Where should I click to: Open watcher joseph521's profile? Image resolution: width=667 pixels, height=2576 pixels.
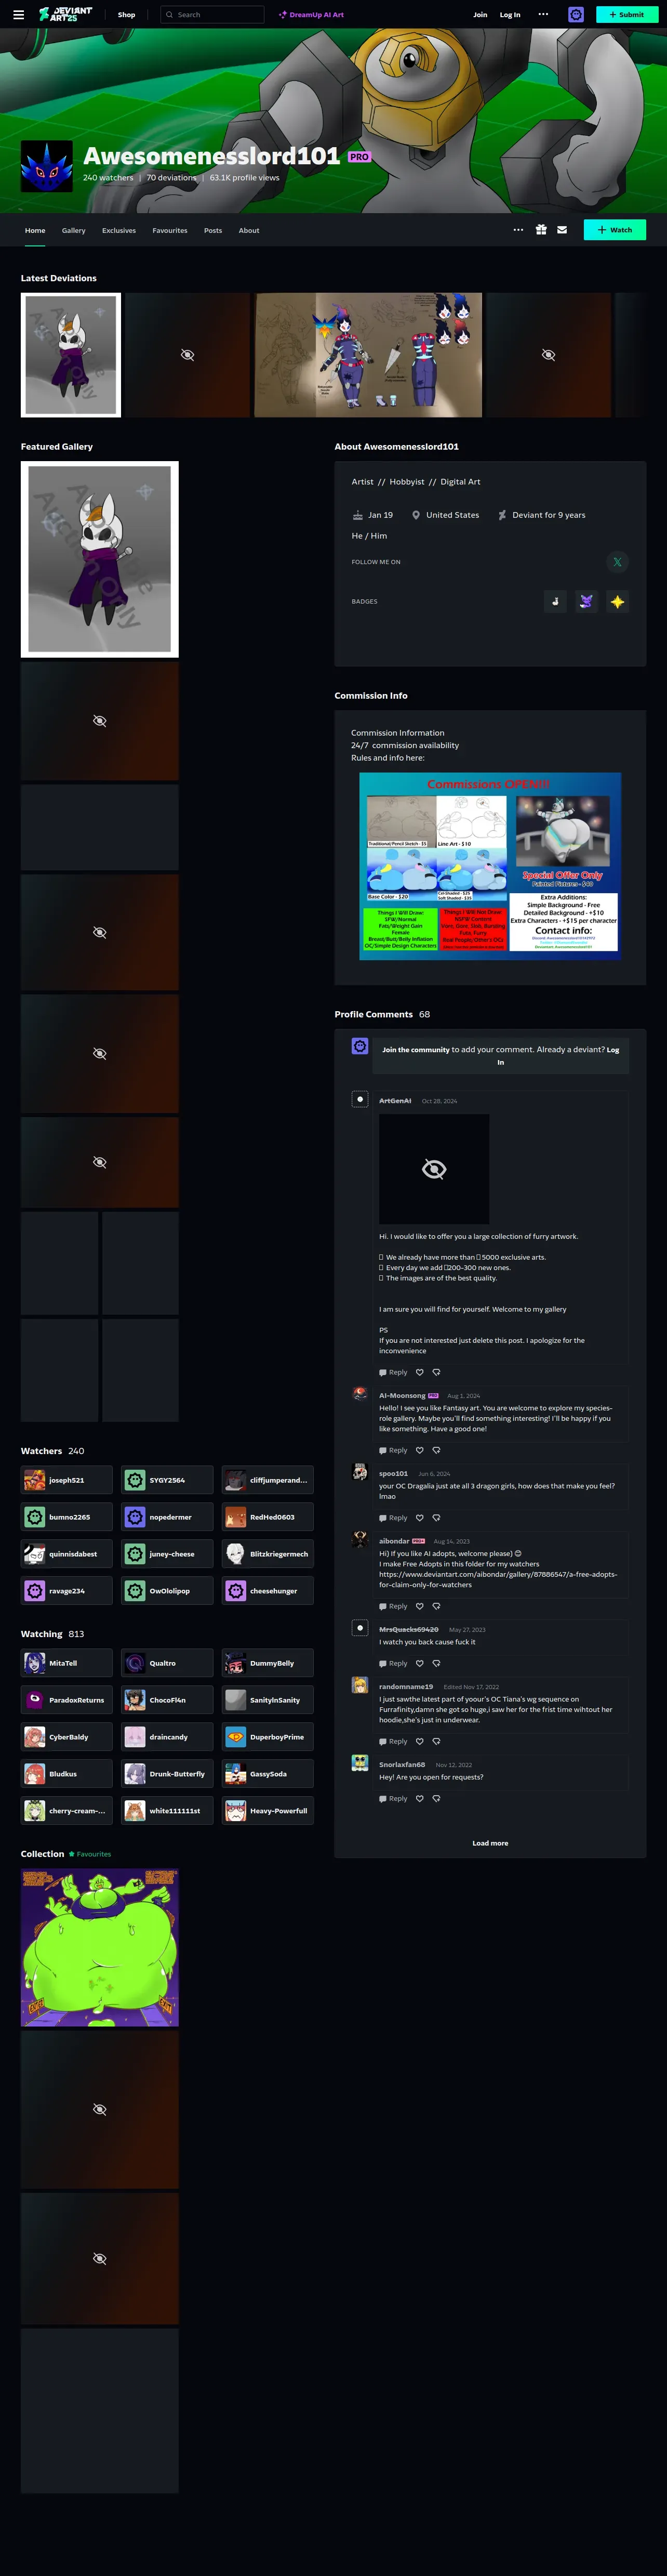(67, 1480)
